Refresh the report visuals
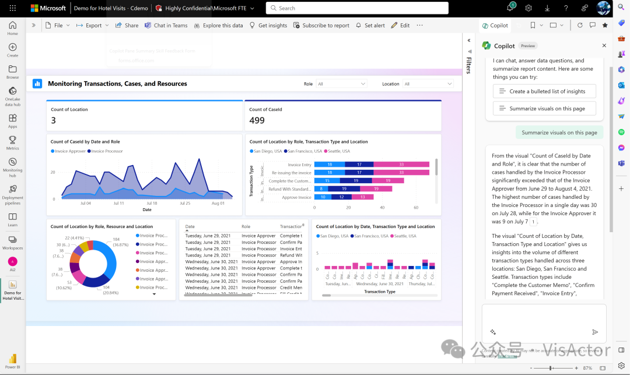The width and height of the screenshot is (630, 375). pyautogui.click(x=579, y=26)
